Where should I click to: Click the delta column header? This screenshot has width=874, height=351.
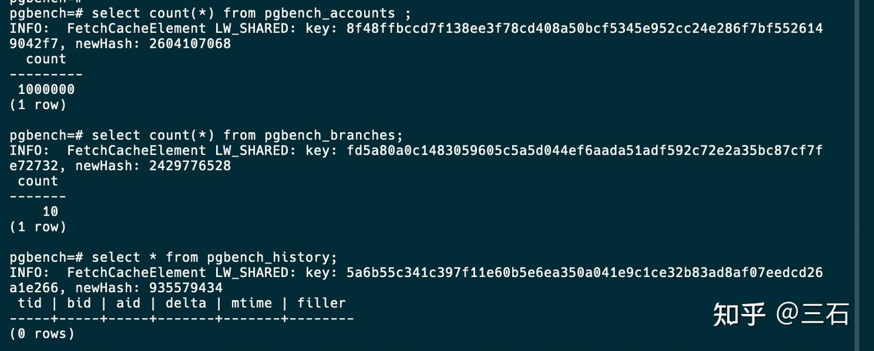[x=186, y=303]
